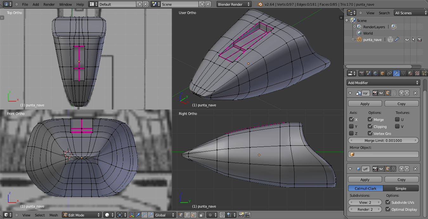Toggle limit selection to visible
Screen dimensions: 428x219
coord(202,215)
